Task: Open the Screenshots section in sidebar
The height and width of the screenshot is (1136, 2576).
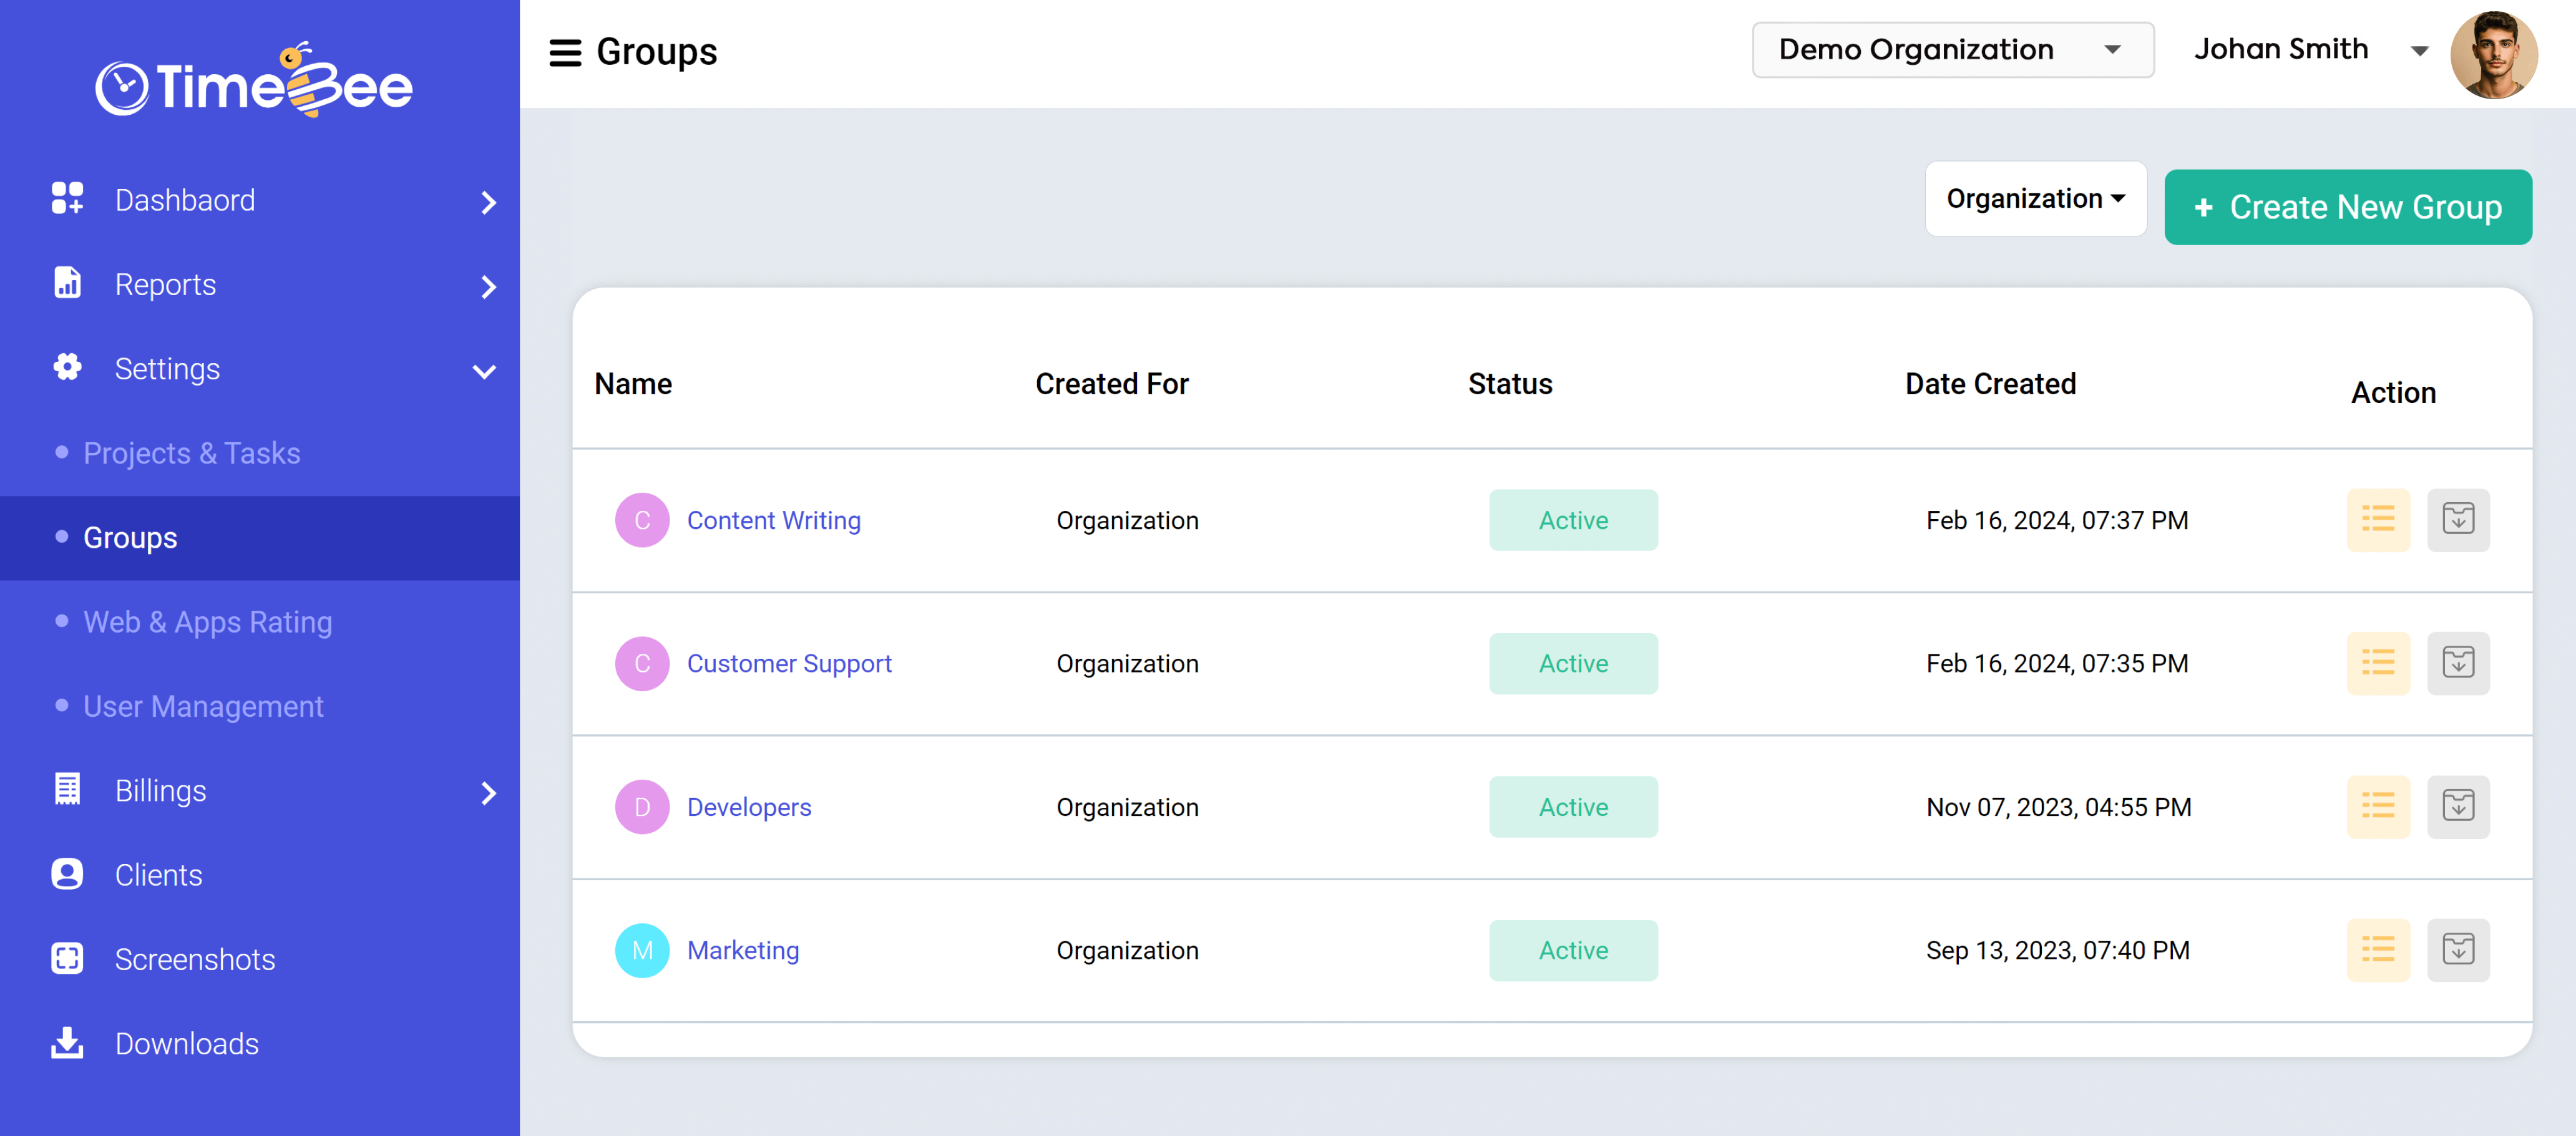Action: 195,959
